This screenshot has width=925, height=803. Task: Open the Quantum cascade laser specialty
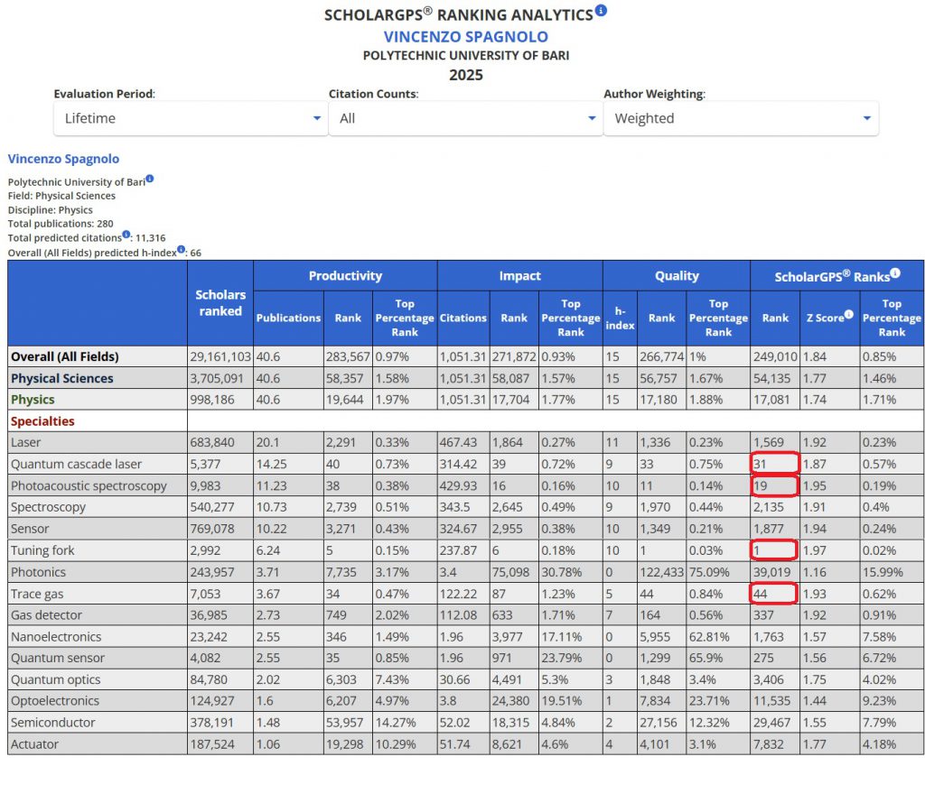pyautogui.click(x=76, y=464)
